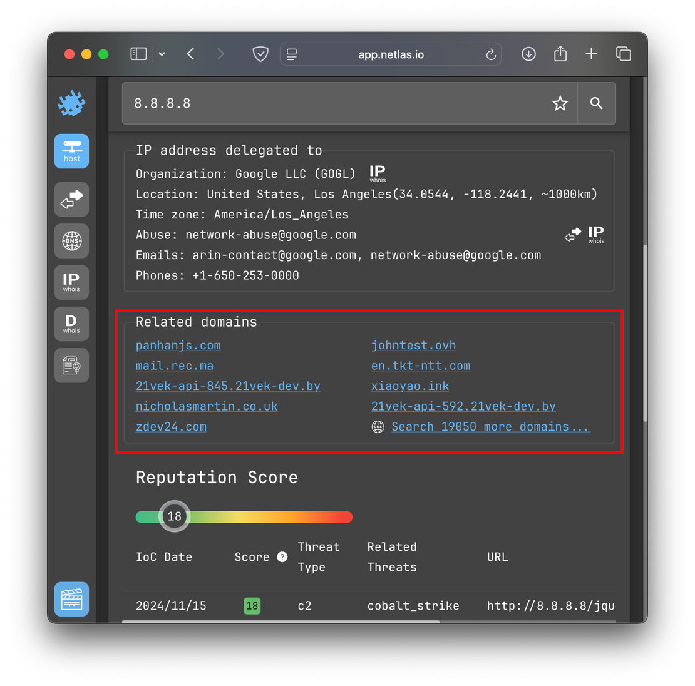The width and height of the screenshot is (695, 686).
Task: Click the 8.8.8.8 search input field
Action: [x=332, y=103]
